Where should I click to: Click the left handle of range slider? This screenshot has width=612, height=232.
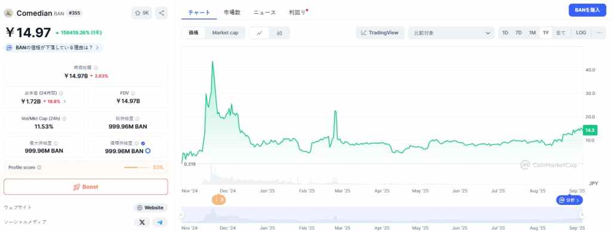coord(181,215)
